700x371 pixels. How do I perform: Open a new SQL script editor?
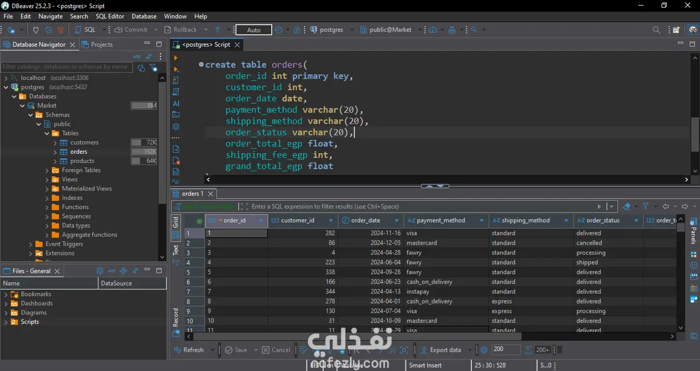pos(86,30)
